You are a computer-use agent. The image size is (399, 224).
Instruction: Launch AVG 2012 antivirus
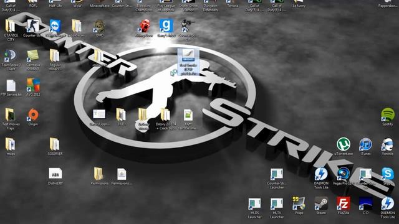coord(33,85)
